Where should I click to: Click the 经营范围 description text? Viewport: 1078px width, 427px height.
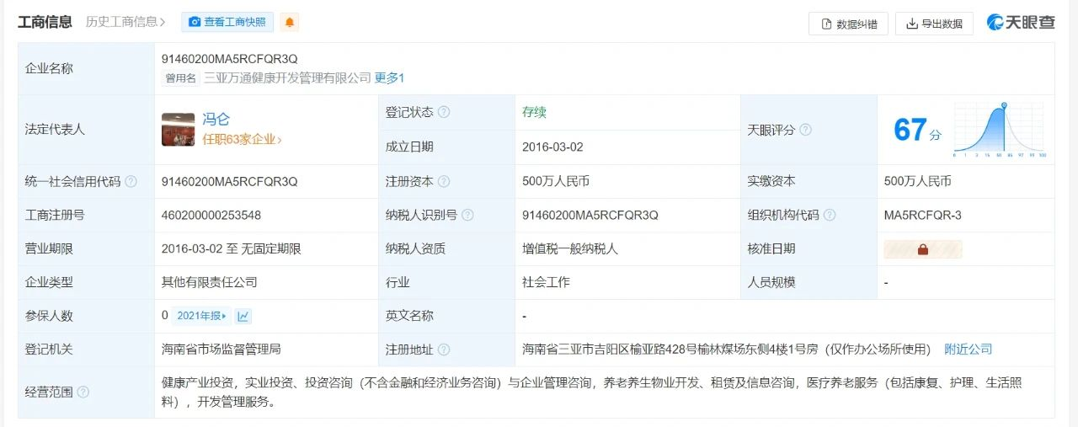(x=592, y=392)
